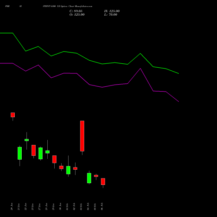Click the high price H: 125.00
Viewport: 217px width, 217px height.
click(112, 11)
